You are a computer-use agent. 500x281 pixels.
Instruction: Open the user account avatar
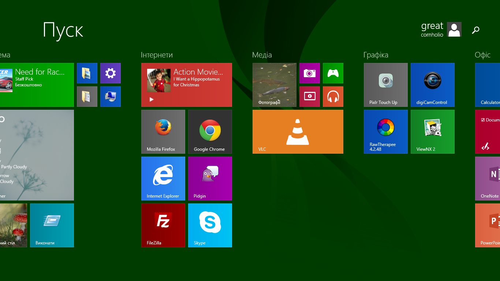pos(454,29)
